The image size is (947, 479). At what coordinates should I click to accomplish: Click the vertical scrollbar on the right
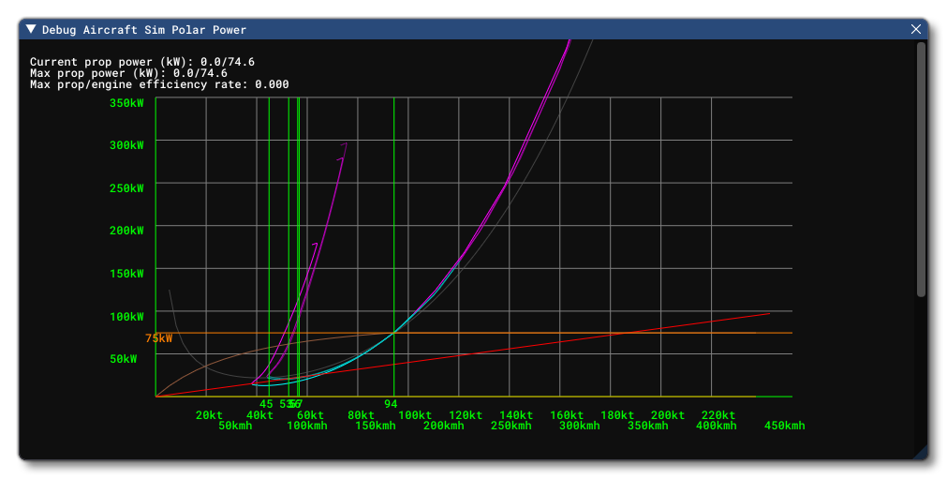[921, 169]
